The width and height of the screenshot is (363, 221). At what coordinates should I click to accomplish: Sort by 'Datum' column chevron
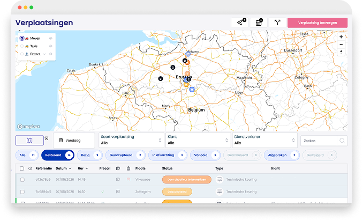coord(70,168)
